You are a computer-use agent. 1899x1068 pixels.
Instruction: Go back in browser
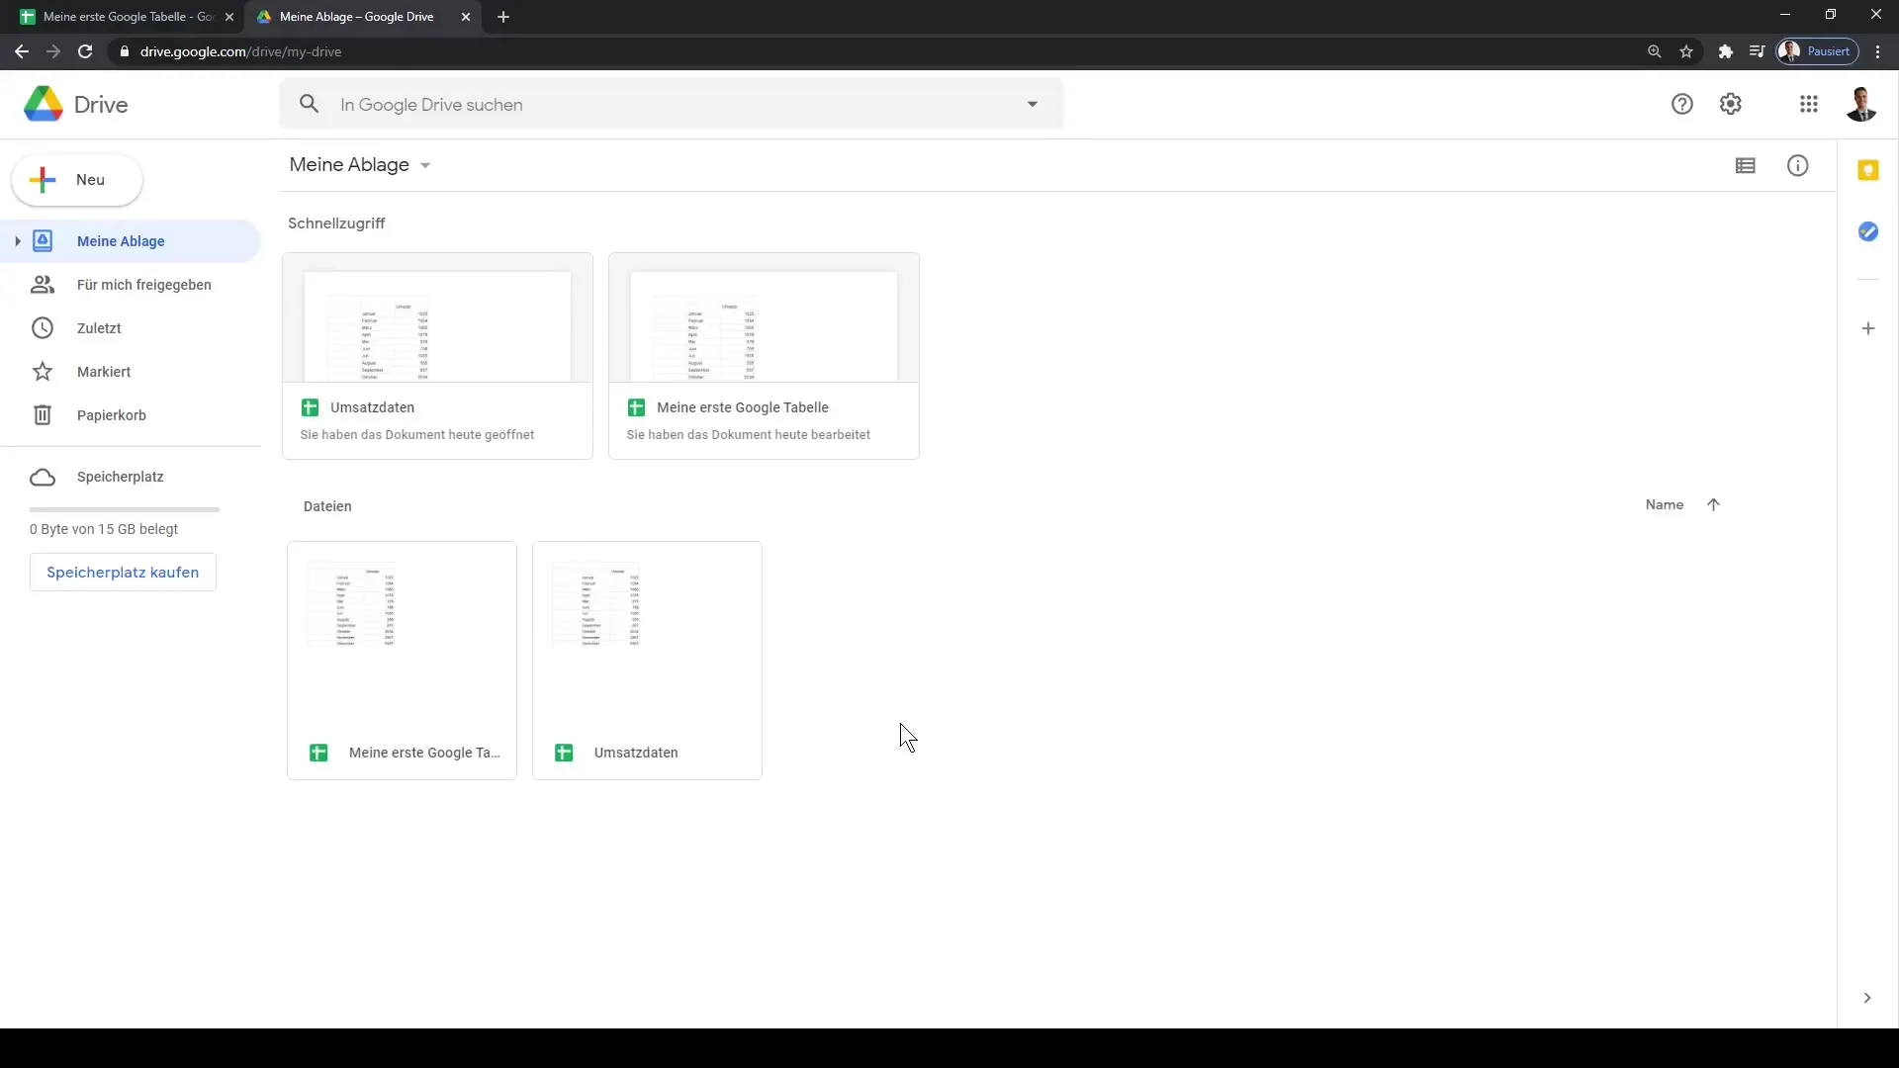(22, 51)
